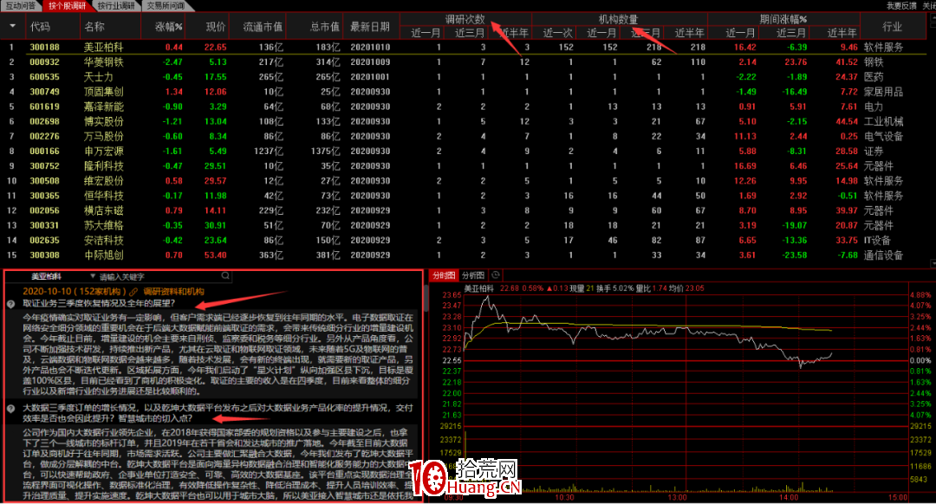Select stock row 天士力
This screenshot has width=936, height=504.
coord(465,77)
